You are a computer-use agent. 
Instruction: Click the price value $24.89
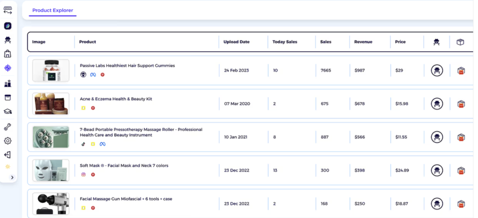pos(402,170)
